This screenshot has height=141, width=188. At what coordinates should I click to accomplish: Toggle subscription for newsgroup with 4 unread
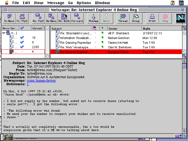[x=22, y=52]
